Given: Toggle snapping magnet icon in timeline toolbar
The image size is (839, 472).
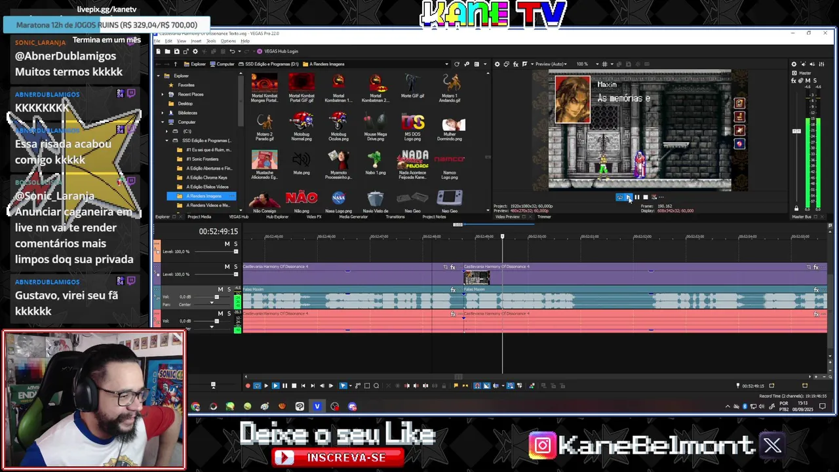Looking at the screenshot, I should 477,385.
